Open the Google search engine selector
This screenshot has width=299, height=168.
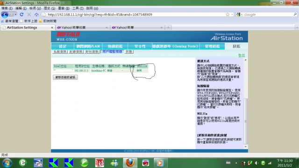(x=239, y=14)
